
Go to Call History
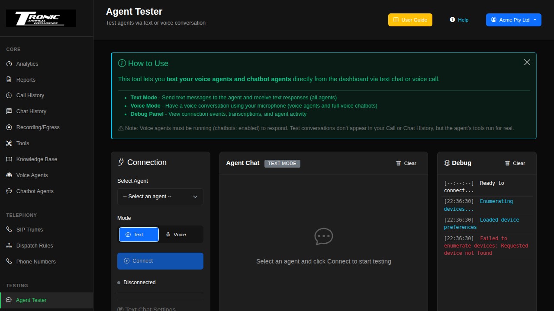pyautogui.click(x=46, y=95)
